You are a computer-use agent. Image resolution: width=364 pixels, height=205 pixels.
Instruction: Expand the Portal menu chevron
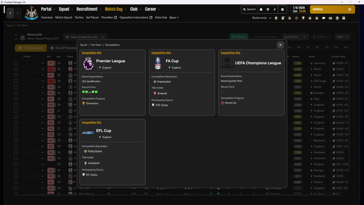pos(54,9)
